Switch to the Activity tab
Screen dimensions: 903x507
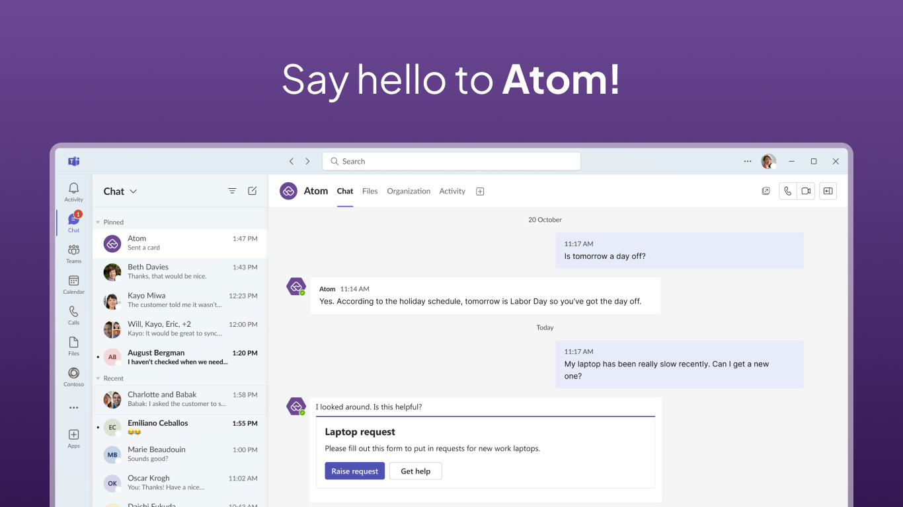click(x=452, y=191)
